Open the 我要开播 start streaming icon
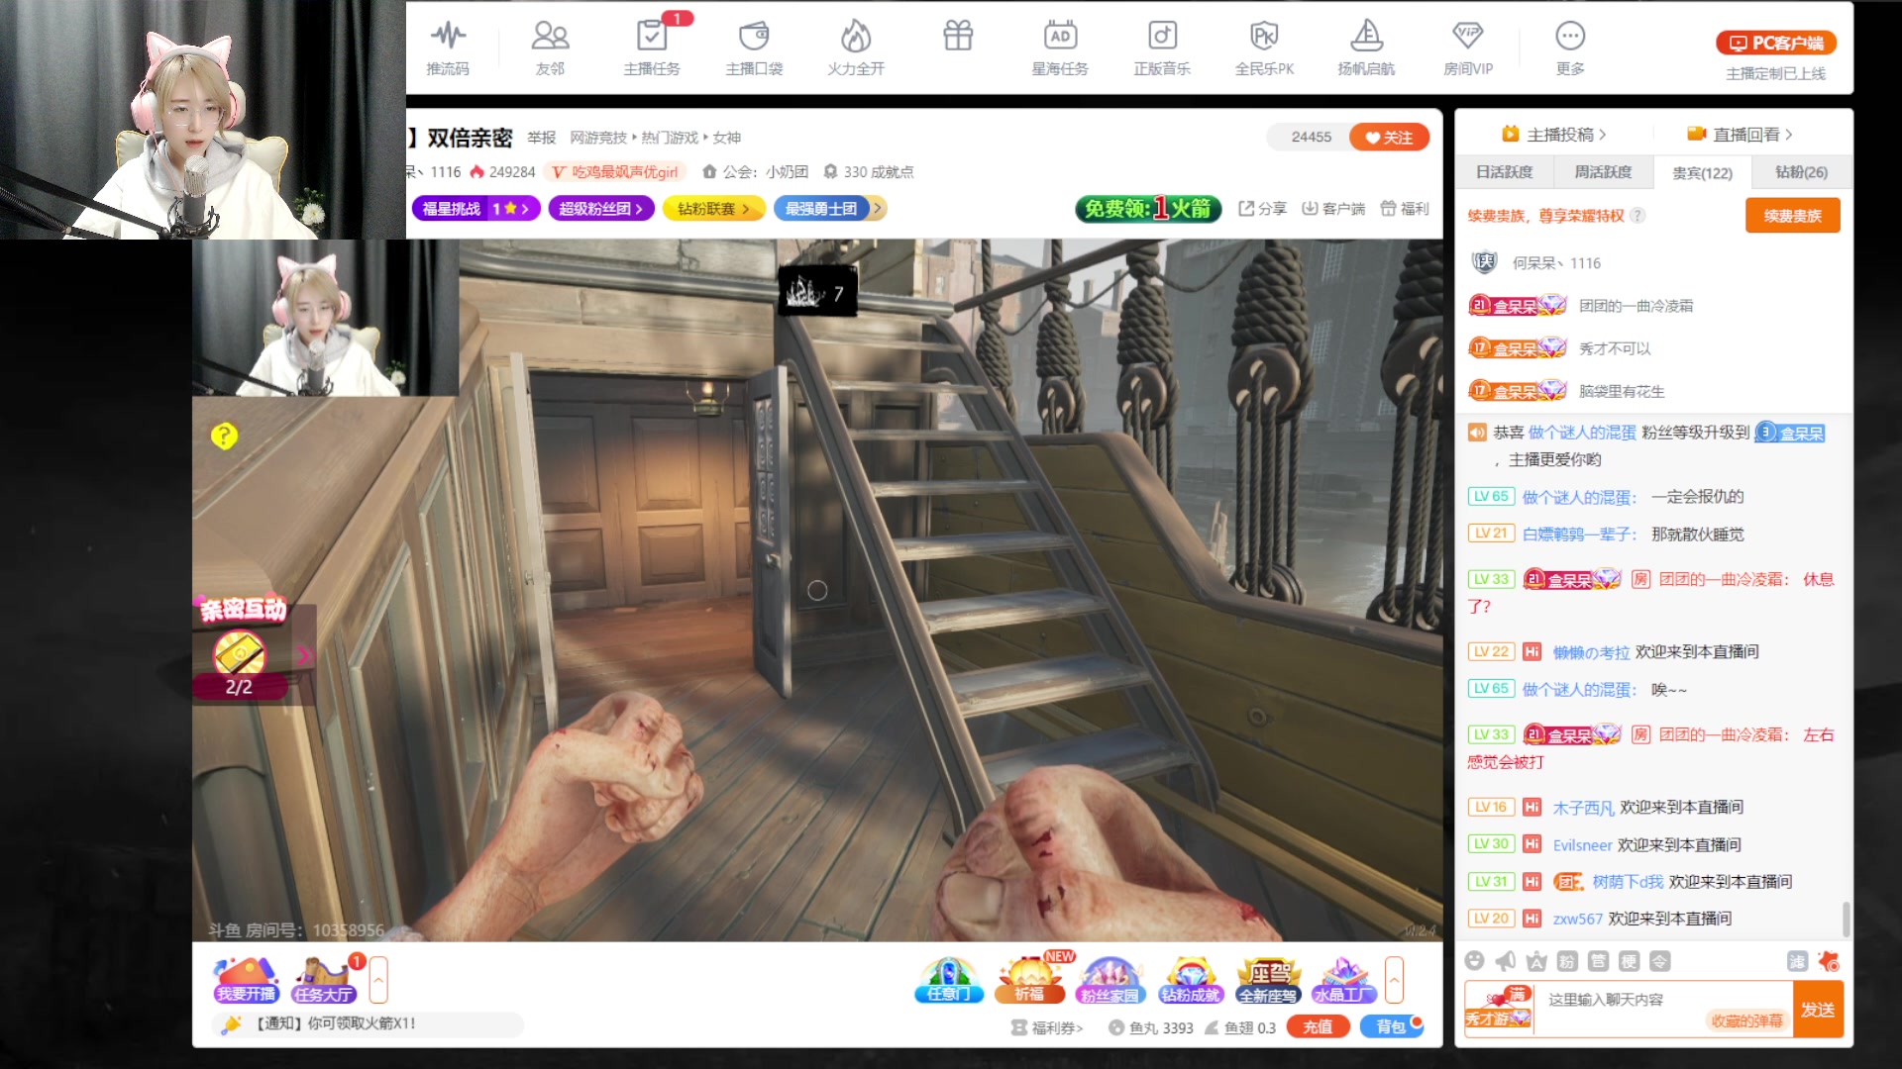 pyautogui.click(x=246, y=981)
